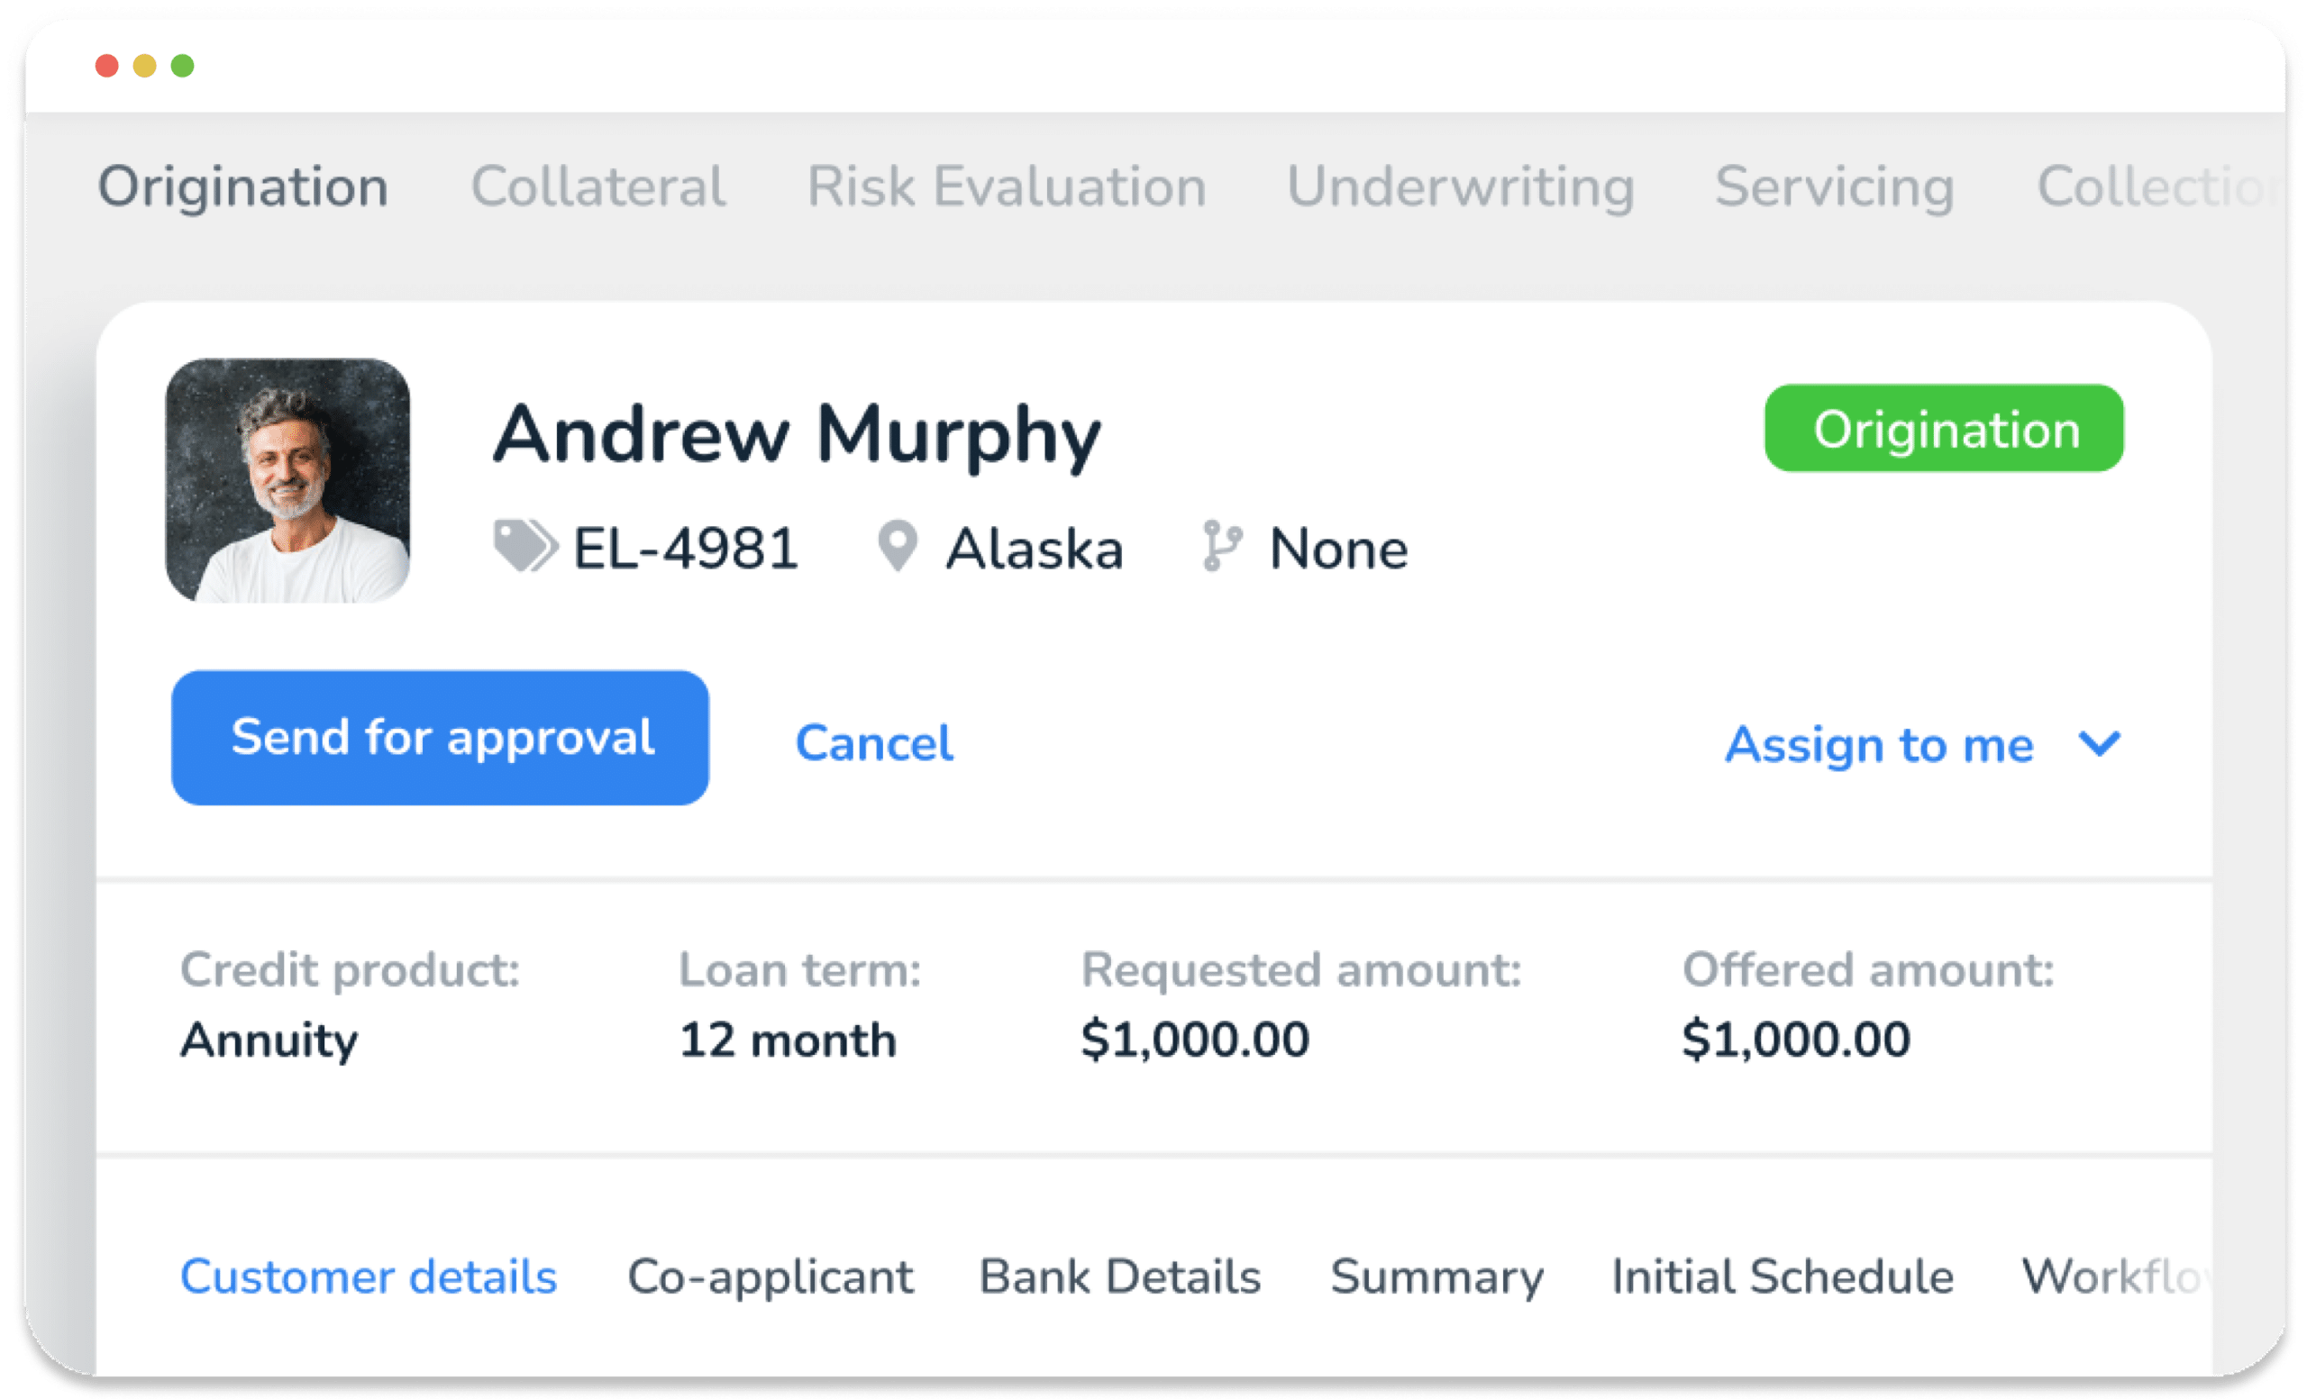Open the Risk Evaluation tab
This screenshot has height=1399, width=2307.
pos(1007,186)
